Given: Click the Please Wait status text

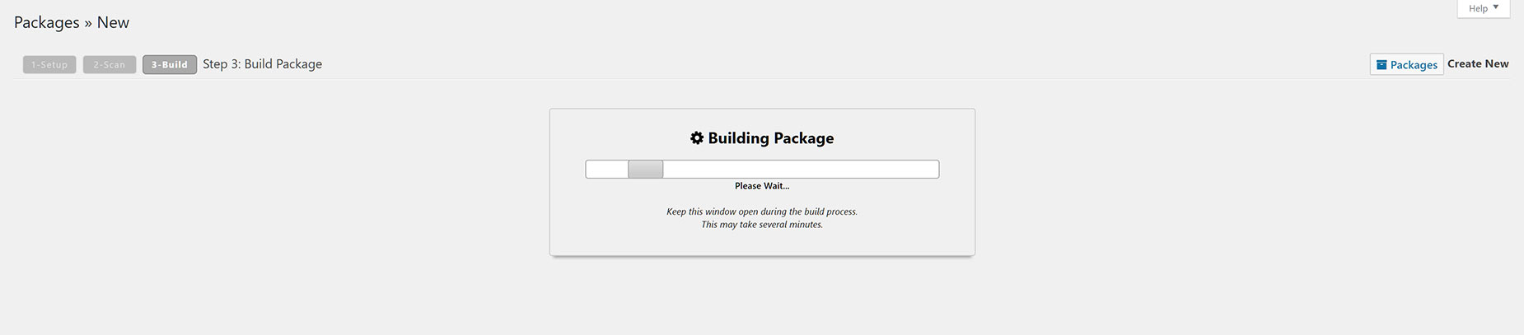Looking at the screenshot, I should pyautogui.click(x=762, y=186).
